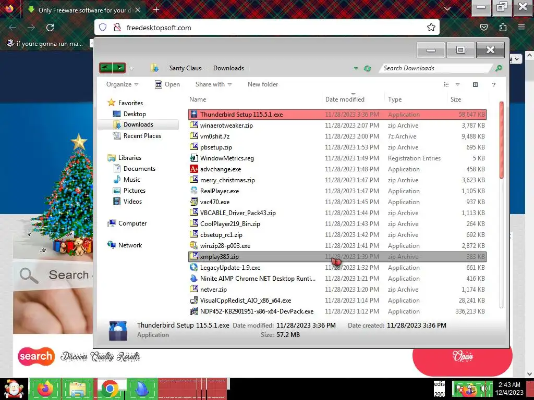Open address bar history dropdown arrow

pyautogui.click(x=356, y=68)
